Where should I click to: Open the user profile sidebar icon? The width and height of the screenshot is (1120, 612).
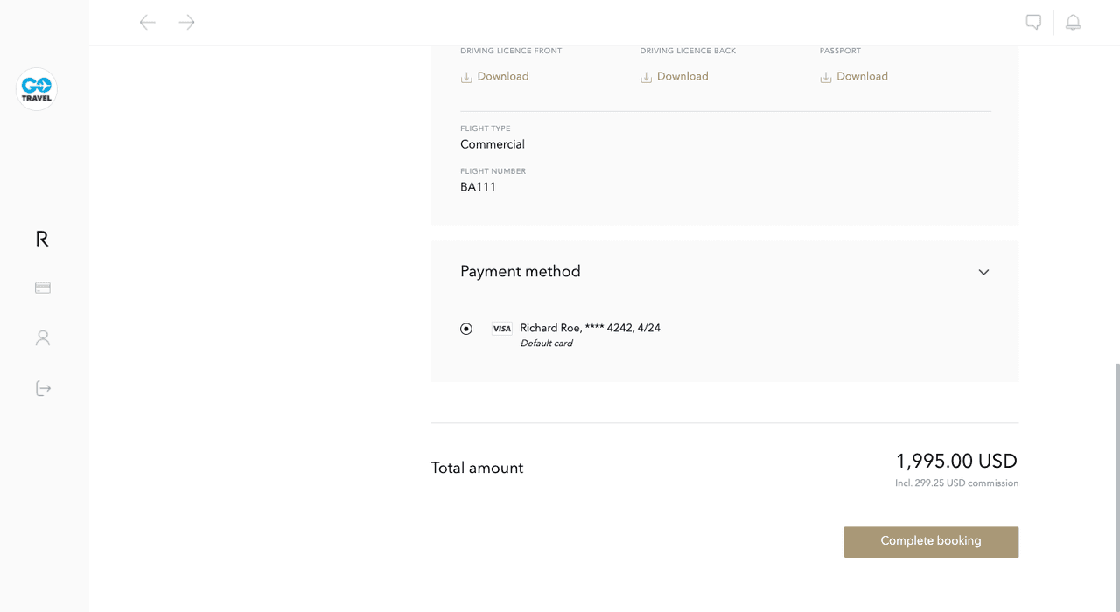pyautogui.click(x=42, y=337)
